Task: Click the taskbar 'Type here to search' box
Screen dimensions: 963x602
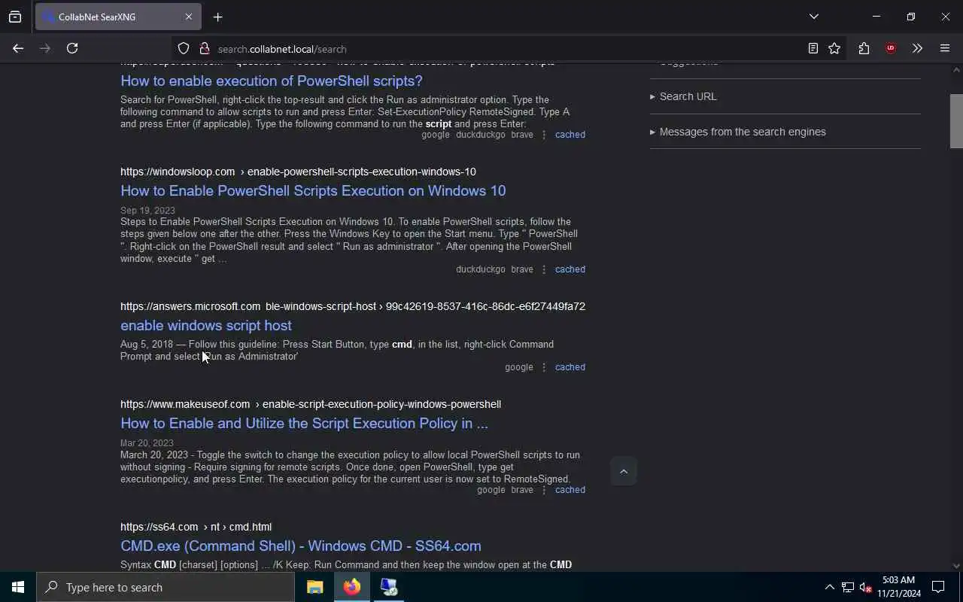Action: [166, 587]
